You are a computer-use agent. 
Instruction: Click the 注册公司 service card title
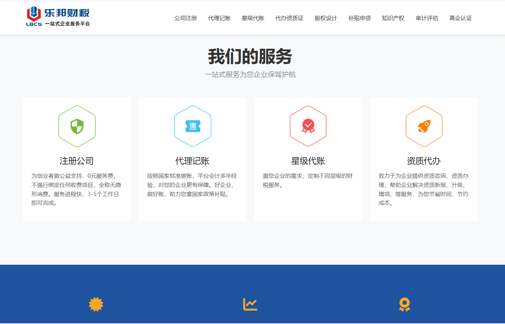[77, 161]
